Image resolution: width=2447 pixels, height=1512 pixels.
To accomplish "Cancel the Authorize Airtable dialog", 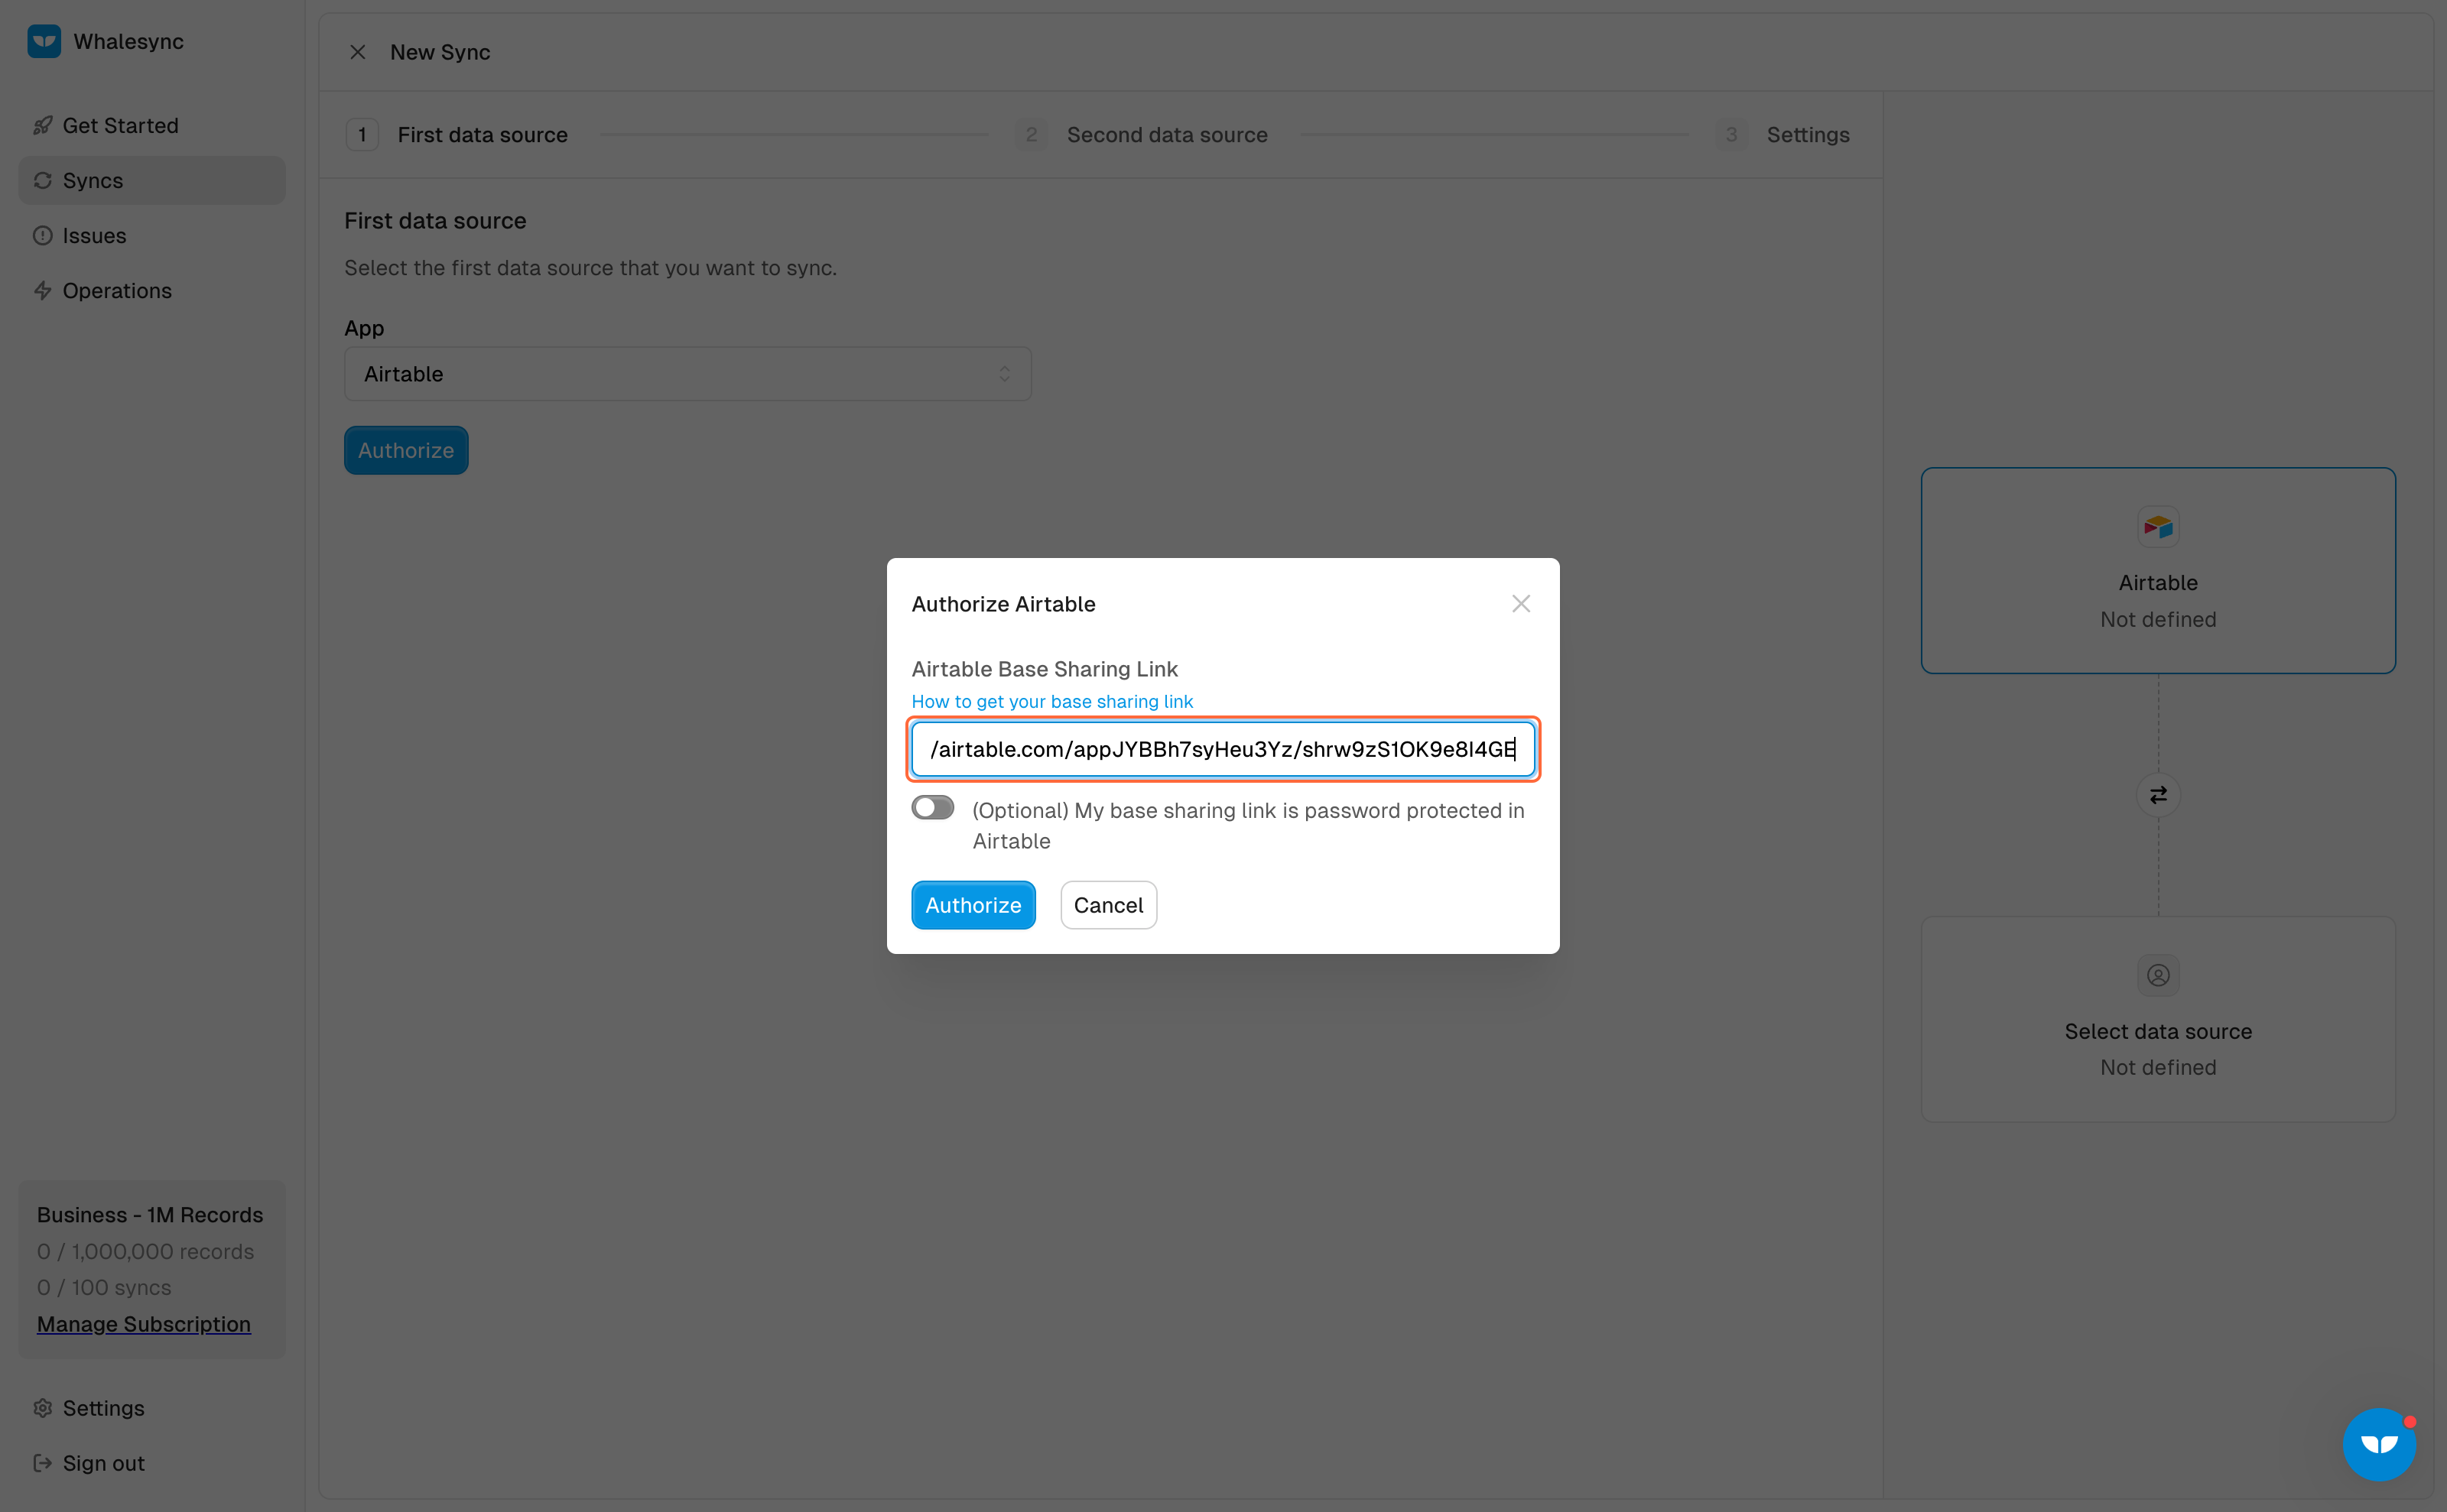I will pos(1109,905).
